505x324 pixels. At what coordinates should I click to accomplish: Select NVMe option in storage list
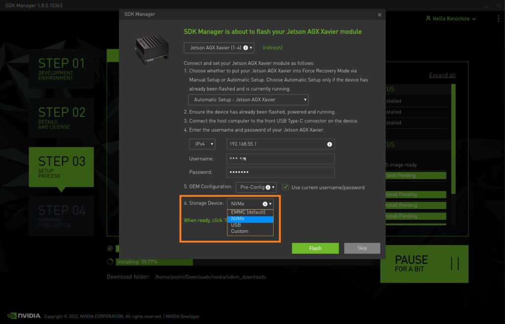[x=250, y=218]
